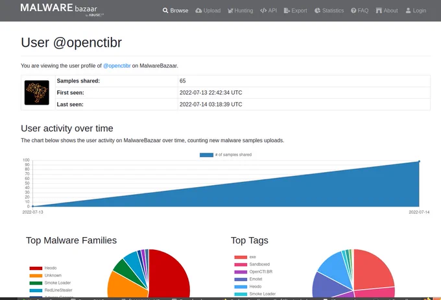The height and width of the screenshot is (300, 441).
Task: Click the light blue slice of tags pie
Action: [x=335, y=268]
